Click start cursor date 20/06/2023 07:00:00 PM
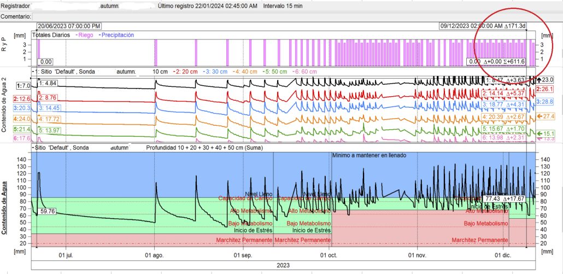The height and width of the screenshot is (274, 563). coord(69,26)
